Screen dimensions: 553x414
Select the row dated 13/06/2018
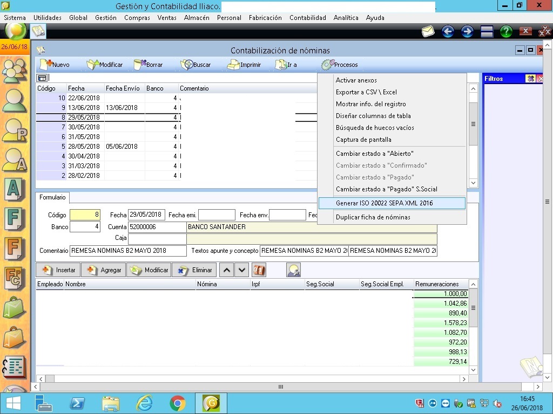[177, 108]
